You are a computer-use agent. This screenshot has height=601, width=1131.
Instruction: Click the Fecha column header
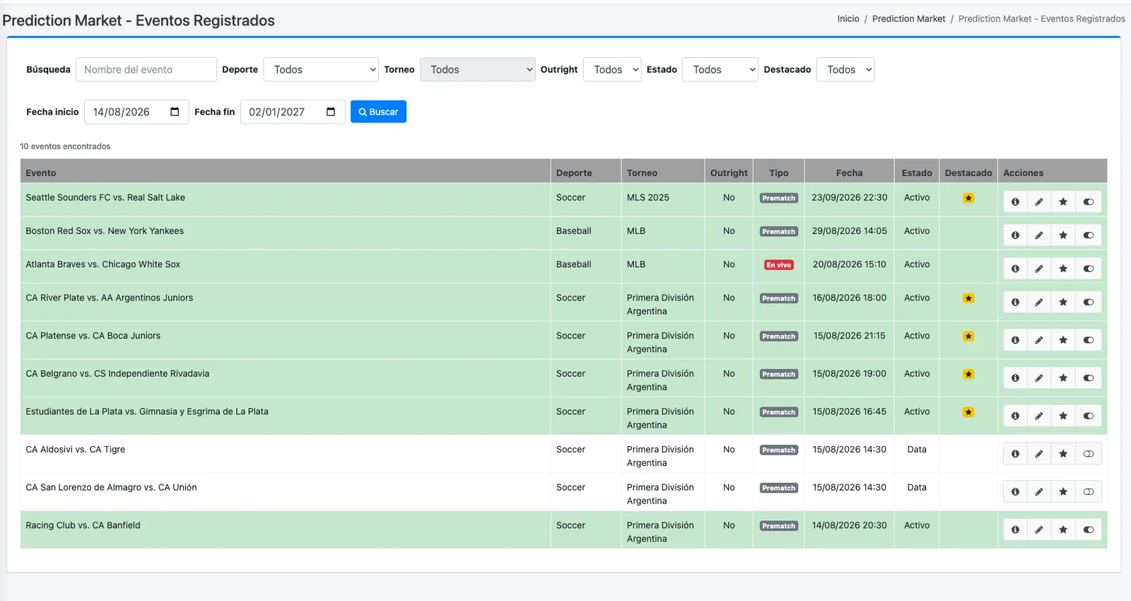pyautogui.click(x=849, y=173)
